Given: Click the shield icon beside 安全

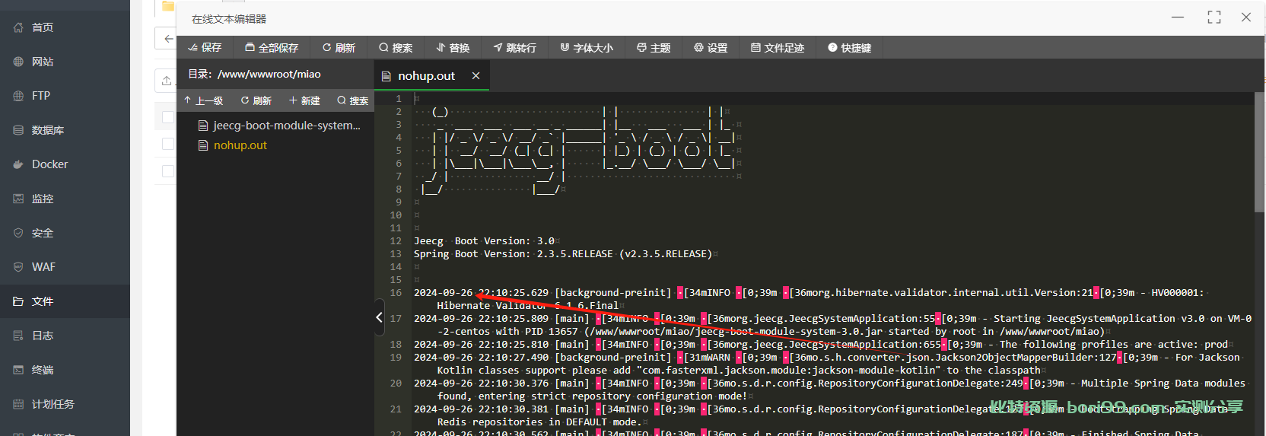Looking at the screenshot, I should (18, 233).
